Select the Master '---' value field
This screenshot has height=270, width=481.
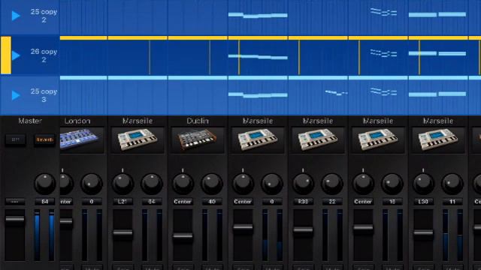[x=15, y=202]
